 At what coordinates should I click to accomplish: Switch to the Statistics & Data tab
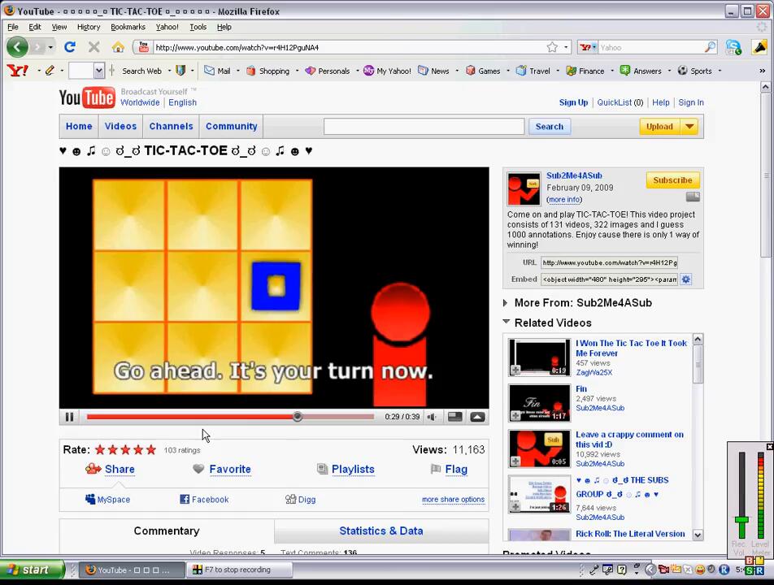pos(380,531)
